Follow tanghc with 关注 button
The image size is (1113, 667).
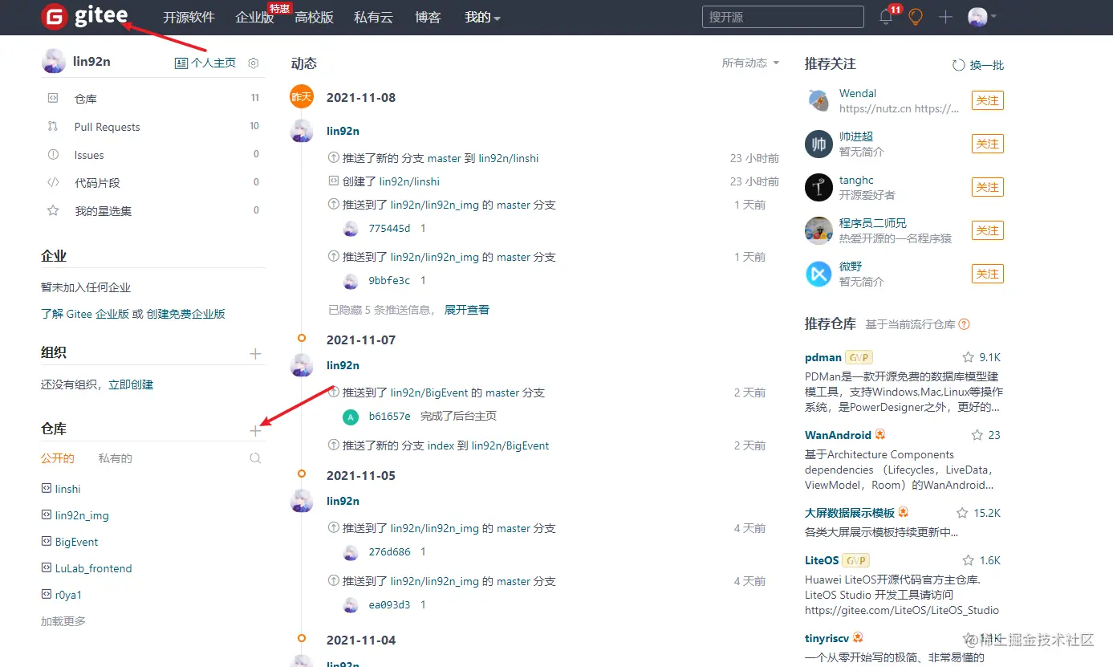point(987,187)
